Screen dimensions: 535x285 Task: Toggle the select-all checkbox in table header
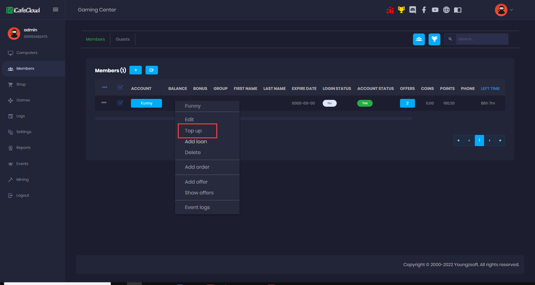pyautogui.click(x=120, y=87)
